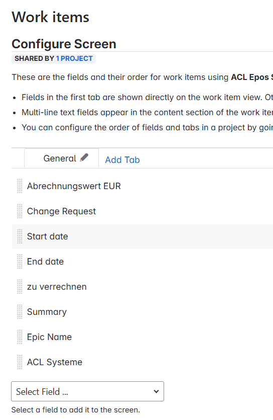Image resolution: width=273 pixels, height=420 pixels.
Task: Click the Select Field dropdown arrow
Action: click(156, 392)
